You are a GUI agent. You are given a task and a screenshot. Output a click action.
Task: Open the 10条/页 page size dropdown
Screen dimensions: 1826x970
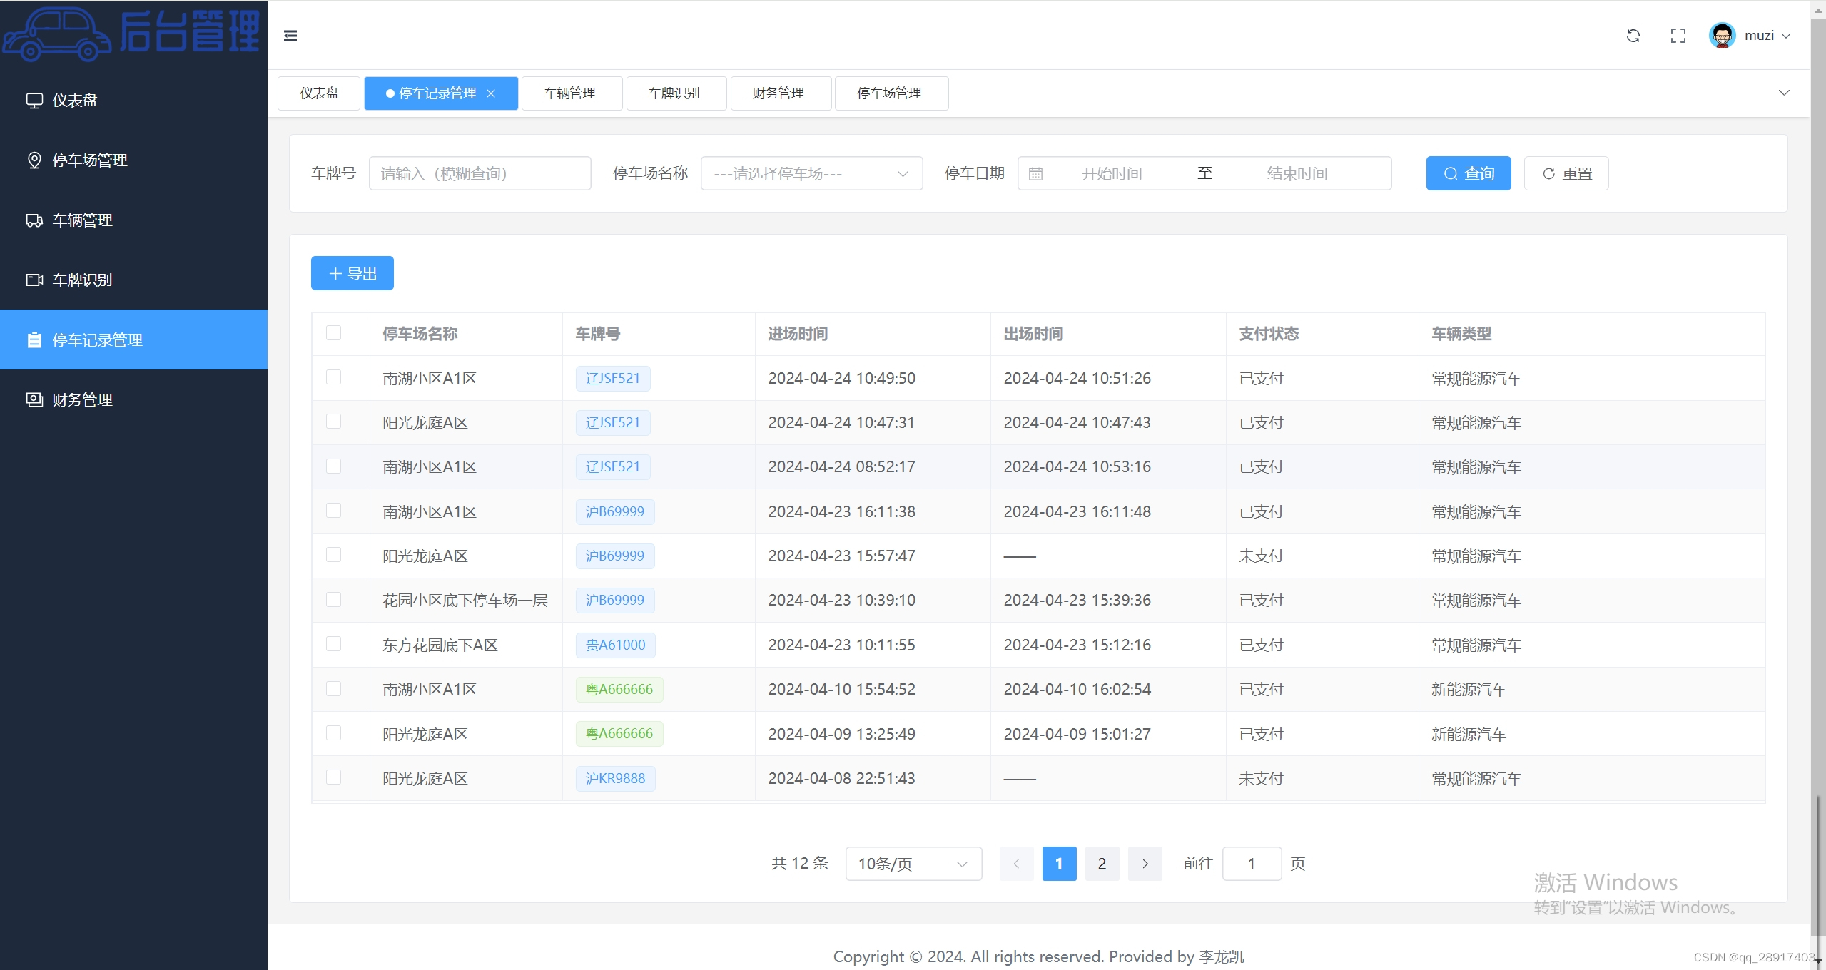[x=913, y=864]
